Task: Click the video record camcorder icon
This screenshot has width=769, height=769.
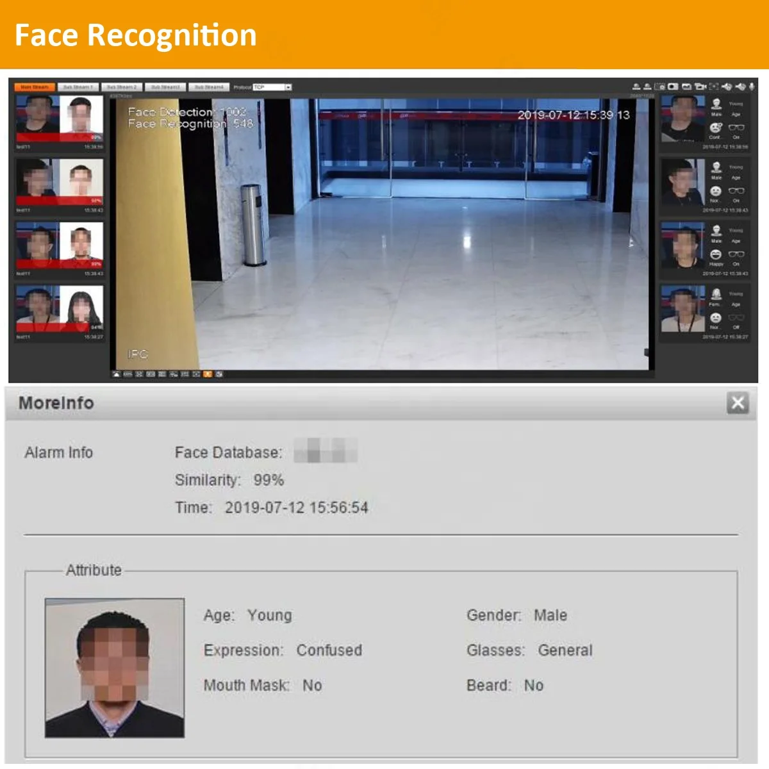Action: 700,87
